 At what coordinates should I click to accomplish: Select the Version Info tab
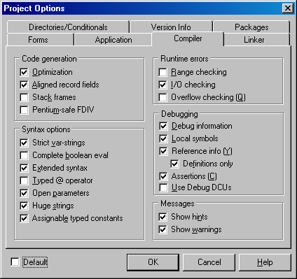click(171, 27)
